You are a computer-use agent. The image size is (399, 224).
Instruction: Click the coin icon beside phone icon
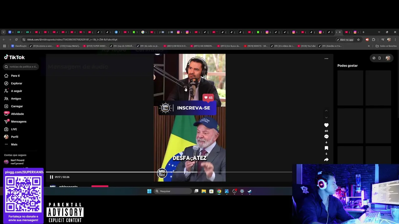click(374, 58)
